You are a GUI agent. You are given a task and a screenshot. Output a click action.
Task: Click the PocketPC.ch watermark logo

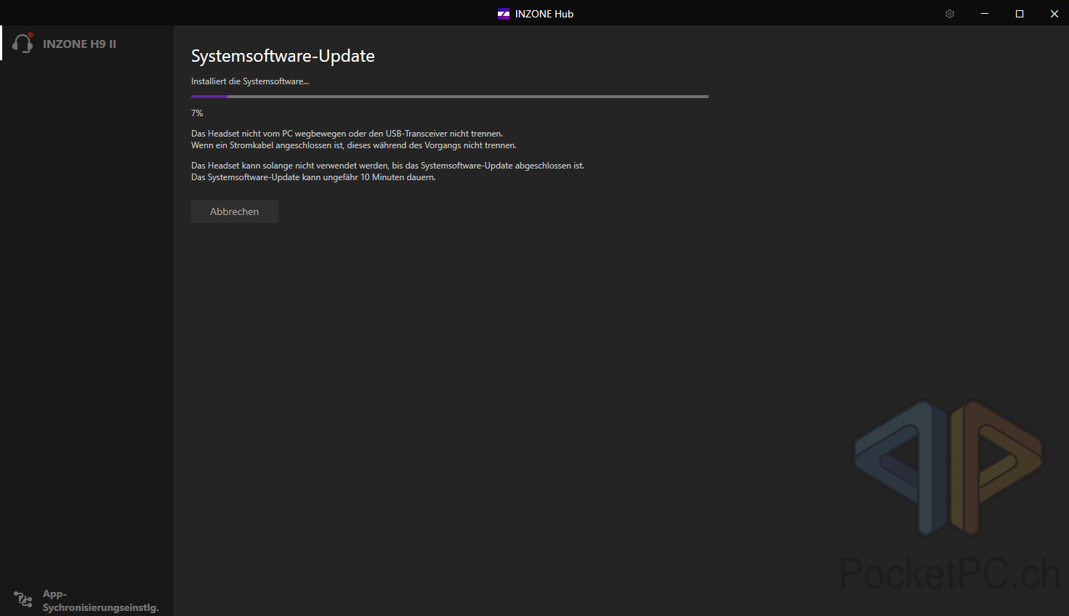click(x=948, y=469)
